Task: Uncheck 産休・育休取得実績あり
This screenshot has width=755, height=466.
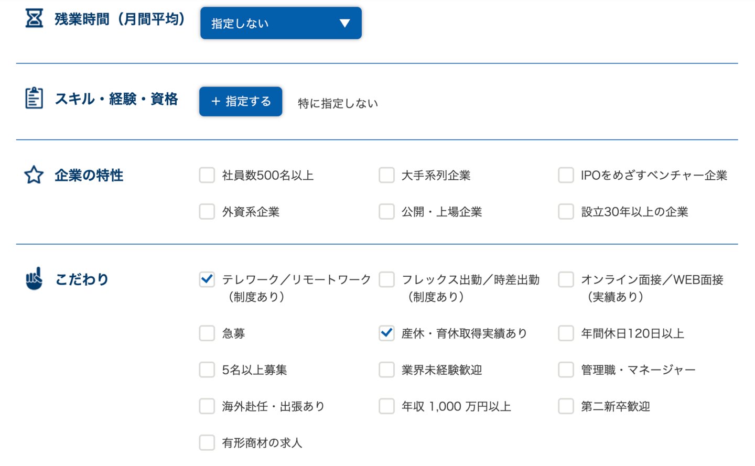Action: click(x=386, y=333)
